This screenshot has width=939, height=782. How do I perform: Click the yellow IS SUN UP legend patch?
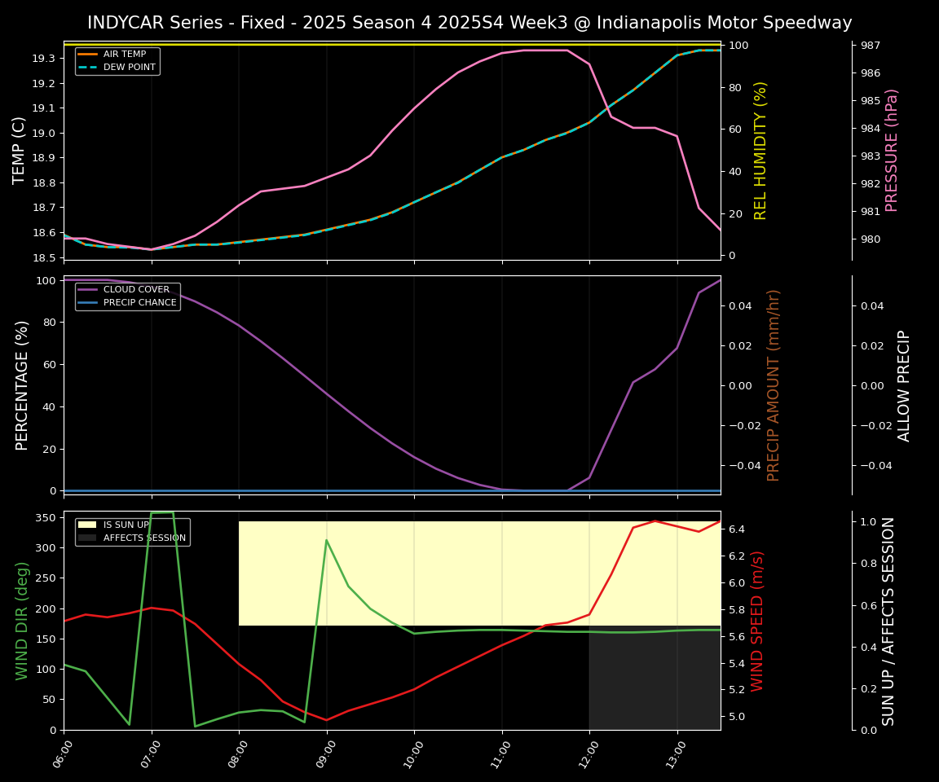[87, 525]
